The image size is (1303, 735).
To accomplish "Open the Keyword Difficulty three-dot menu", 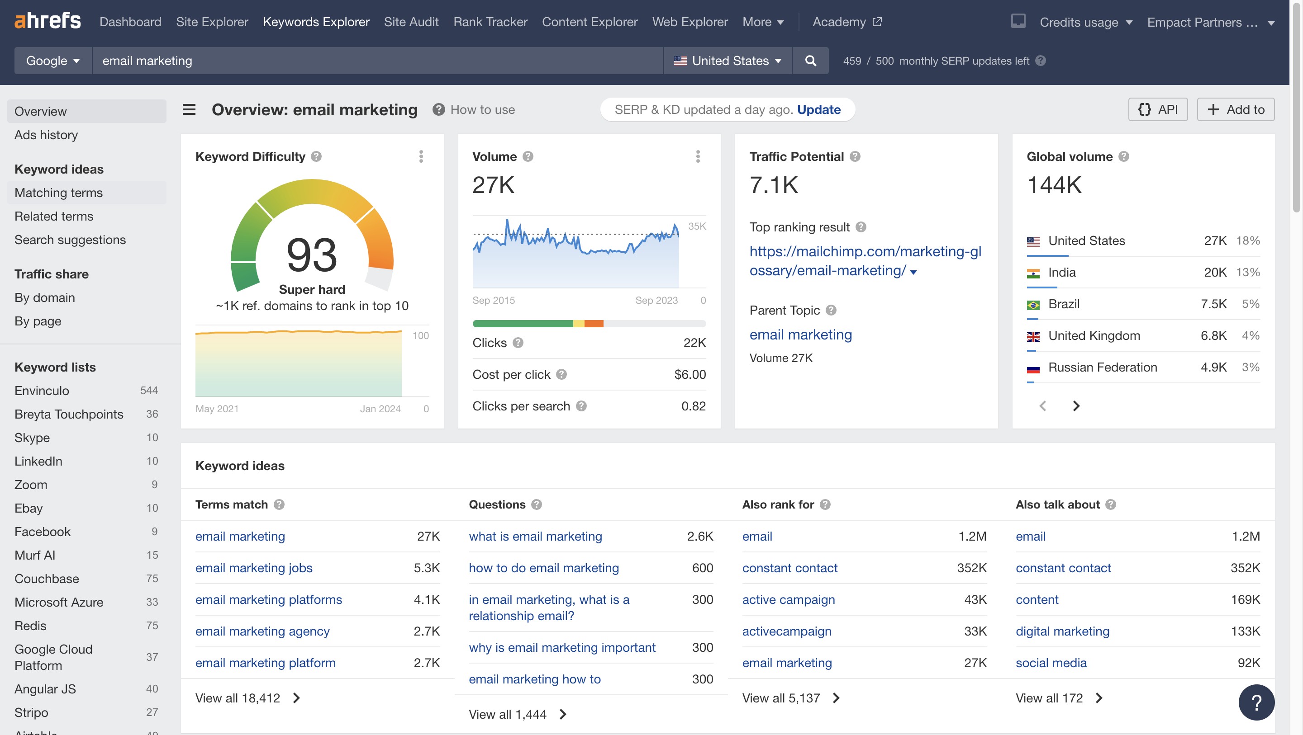I will [421, 157].
